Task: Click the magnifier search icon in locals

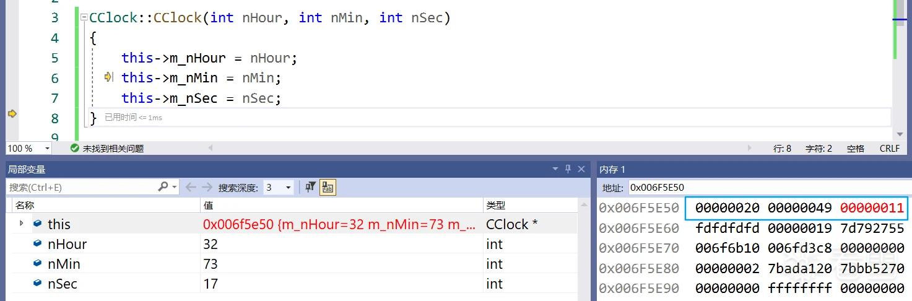Action: click(163, 186)
